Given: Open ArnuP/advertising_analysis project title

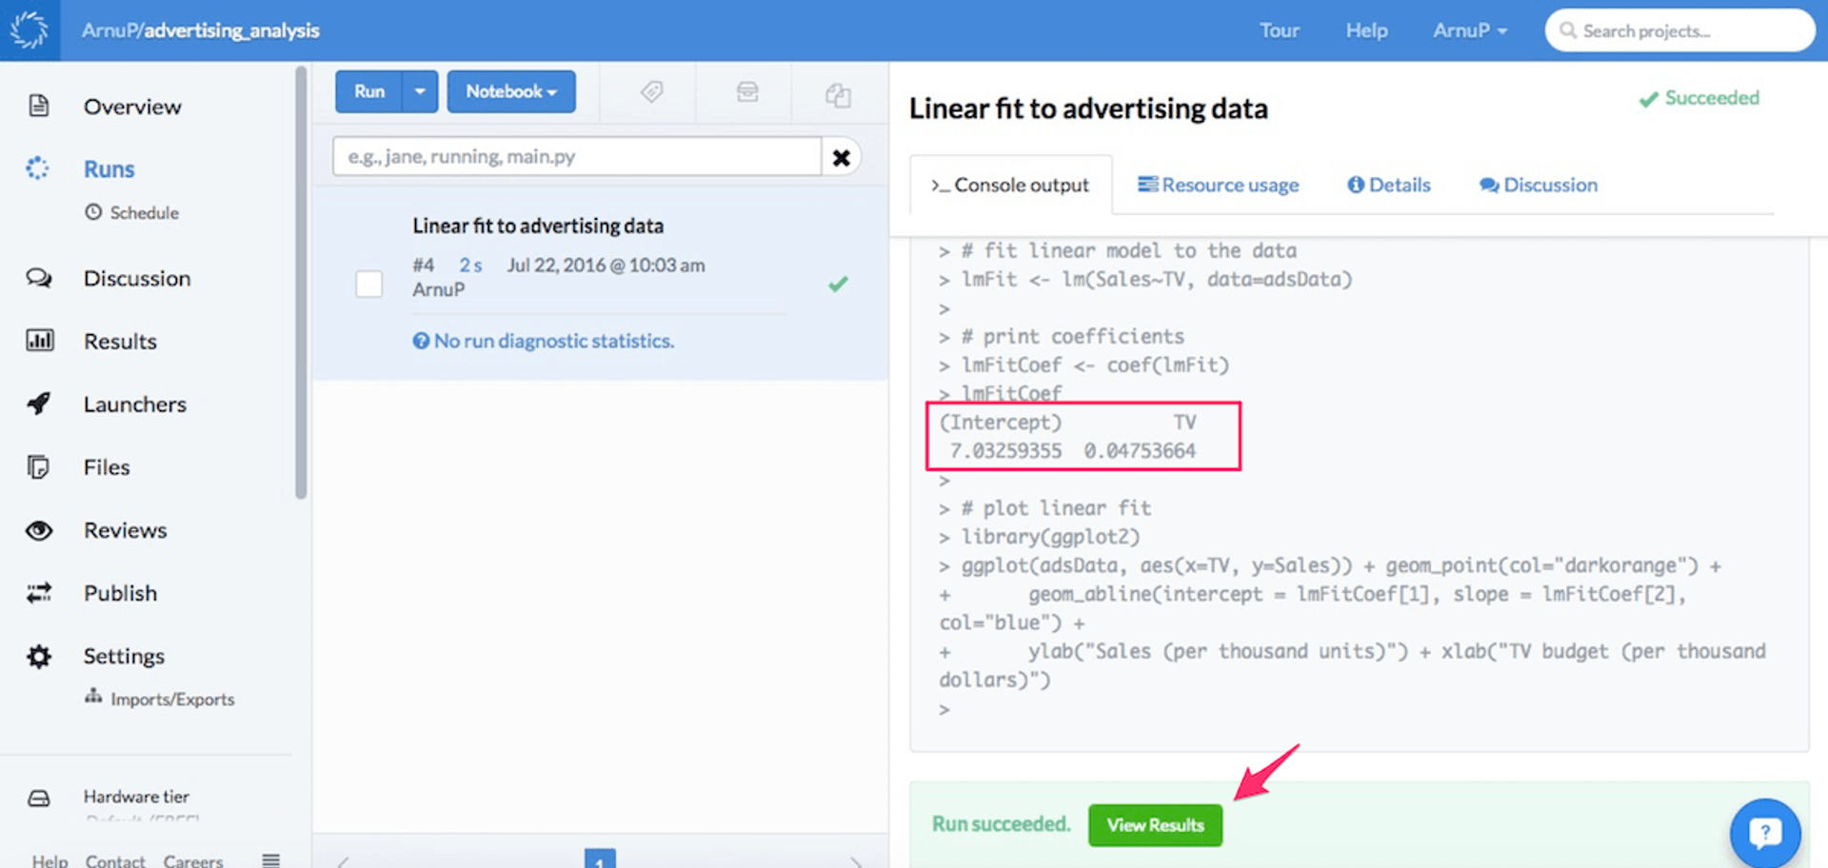Looking at the screenshot, I should (200, 30).
